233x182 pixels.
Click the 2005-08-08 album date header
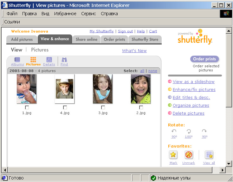point(22,71)
